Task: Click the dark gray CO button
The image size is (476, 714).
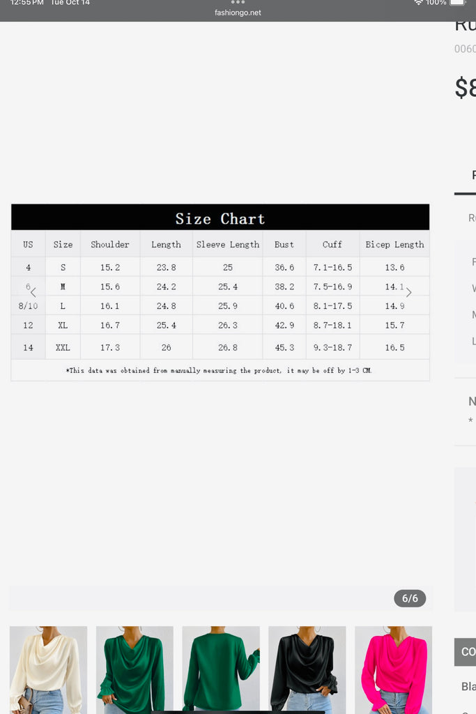Action: point(466,652)
